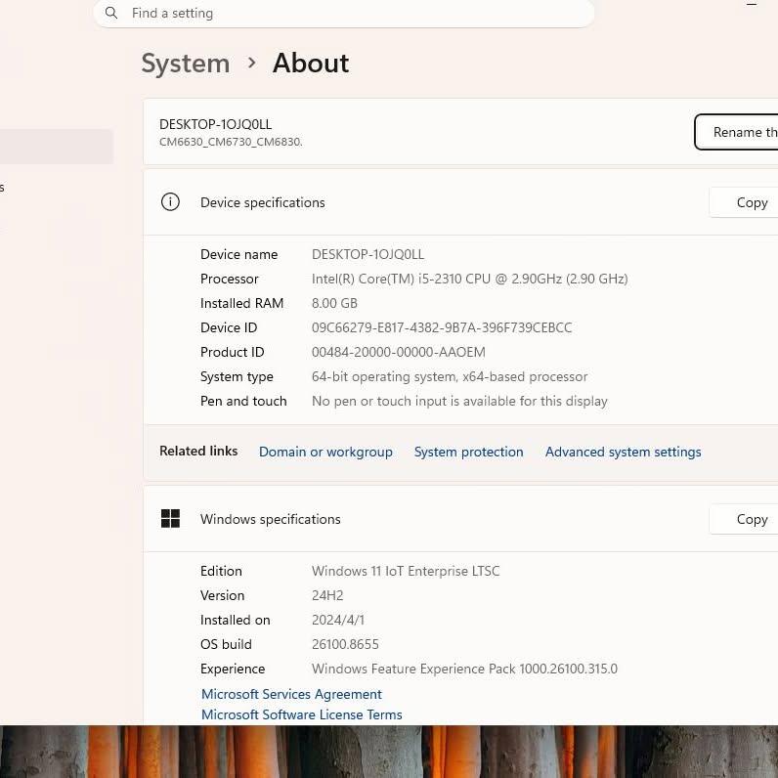Screen dimensions: 778x778
Task: Copy the Windows specifications
Action: coord(744,519)
